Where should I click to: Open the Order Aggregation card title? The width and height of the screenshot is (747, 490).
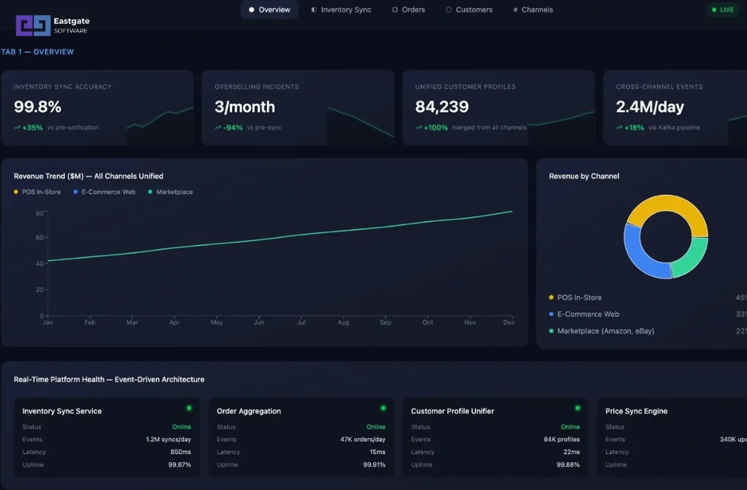click(x=249, y=411)
